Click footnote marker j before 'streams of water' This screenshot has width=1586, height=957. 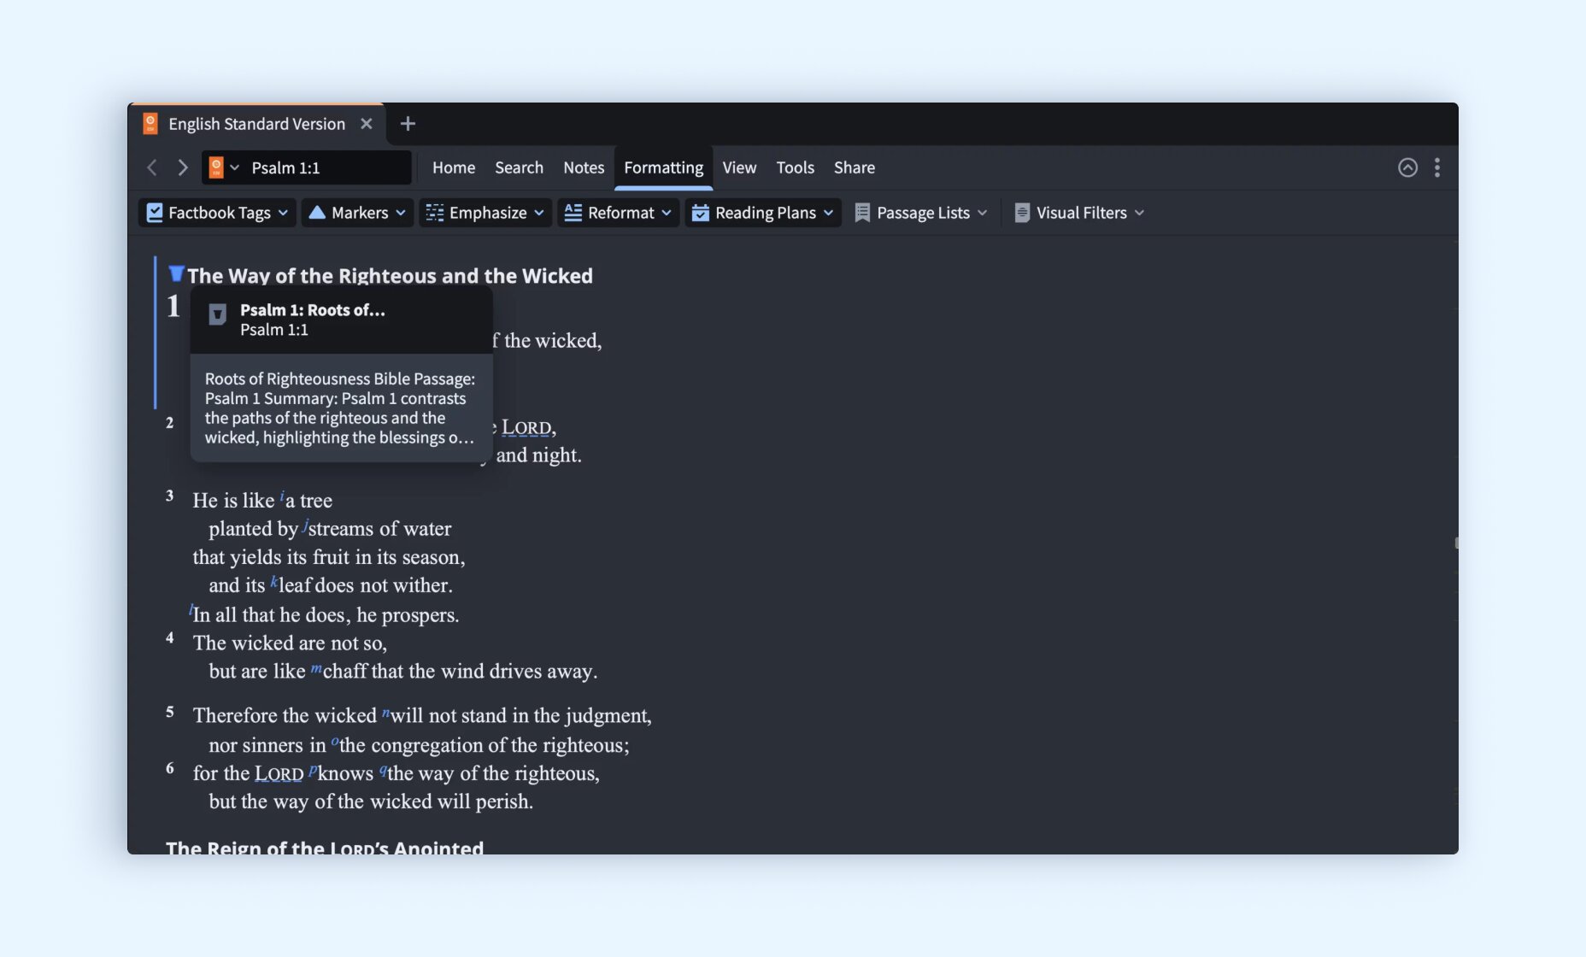tap(304, 524)
